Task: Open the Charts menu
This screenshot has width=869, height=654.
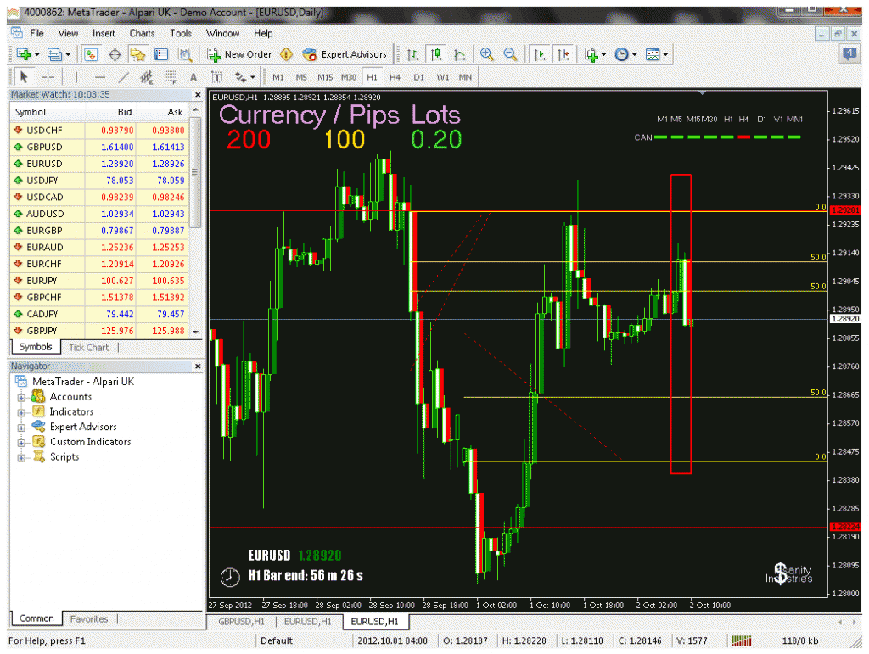Action: [142, 33]
